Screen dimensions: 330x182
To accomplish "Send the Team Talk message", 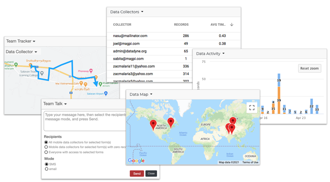I will [x=137, y=174].
